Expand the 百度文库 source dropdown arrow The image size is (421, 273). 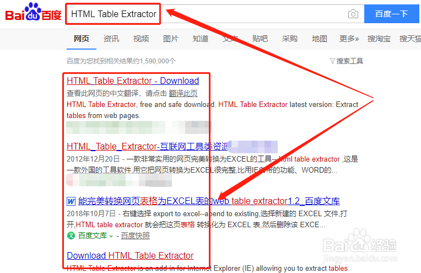click(x=111, y=236)
